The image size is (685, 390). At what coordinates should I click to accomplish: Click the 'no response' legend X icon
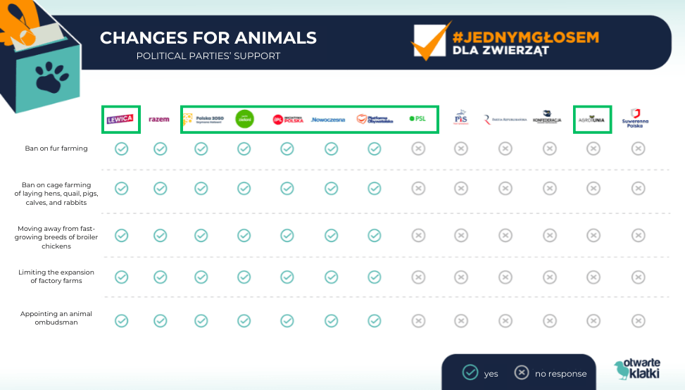click(521, 372)
